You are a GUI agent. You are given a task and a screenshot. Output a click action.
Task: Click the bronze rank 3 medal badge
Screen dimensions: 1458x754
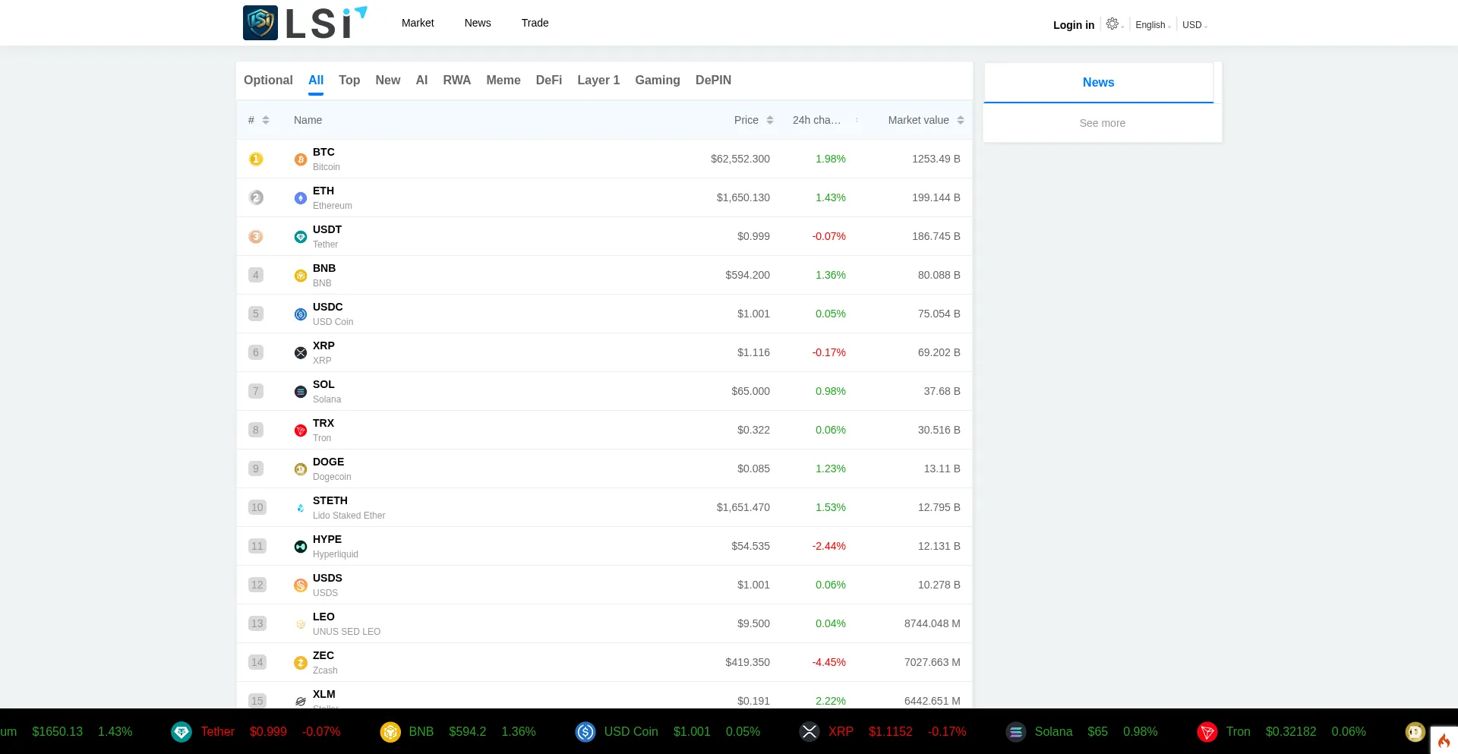256,237
